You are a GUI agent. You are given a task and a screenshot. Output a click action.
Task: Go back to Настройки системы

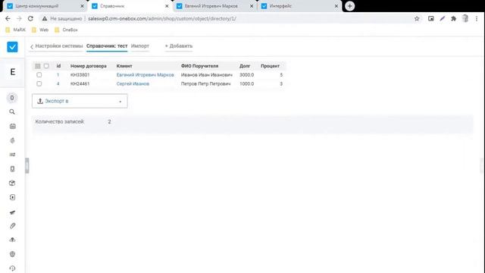coord(57,45)
